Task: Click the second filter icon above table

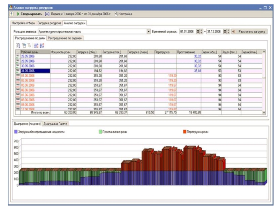Action: tap(24, 45)
